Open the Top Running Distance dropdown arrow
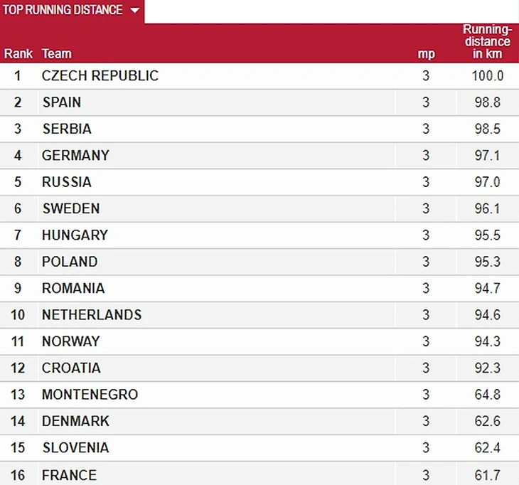519x485 pixels. [135, 11]
